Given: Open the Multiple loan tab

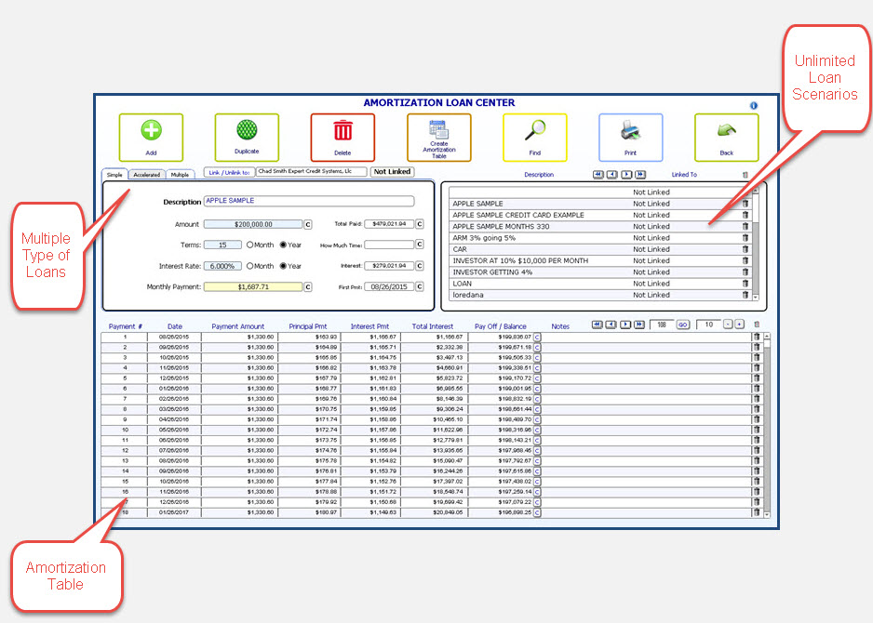Looking at the screenshot, I should pos(180,175).
